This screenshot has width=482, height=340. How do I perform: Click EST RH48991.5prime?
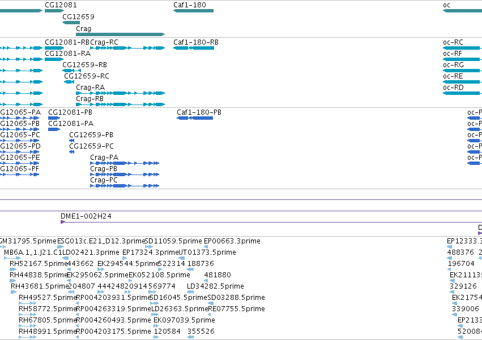[x=27, y=337]
